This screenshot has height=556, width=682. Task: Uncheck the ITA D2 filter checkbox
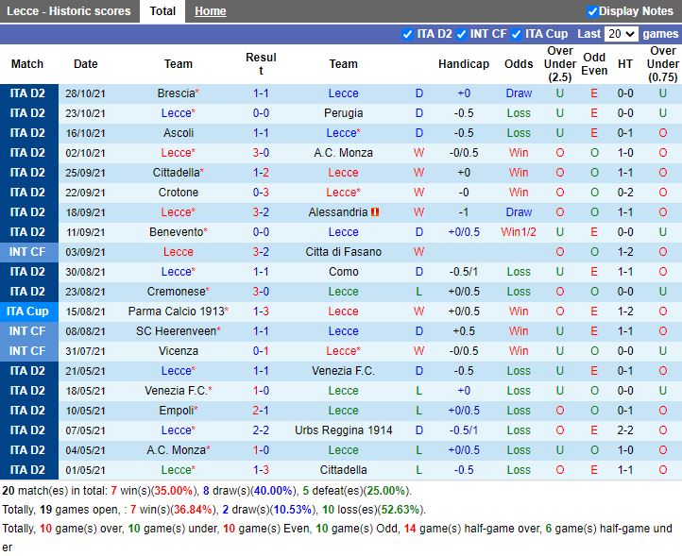[x=408, y=34]
